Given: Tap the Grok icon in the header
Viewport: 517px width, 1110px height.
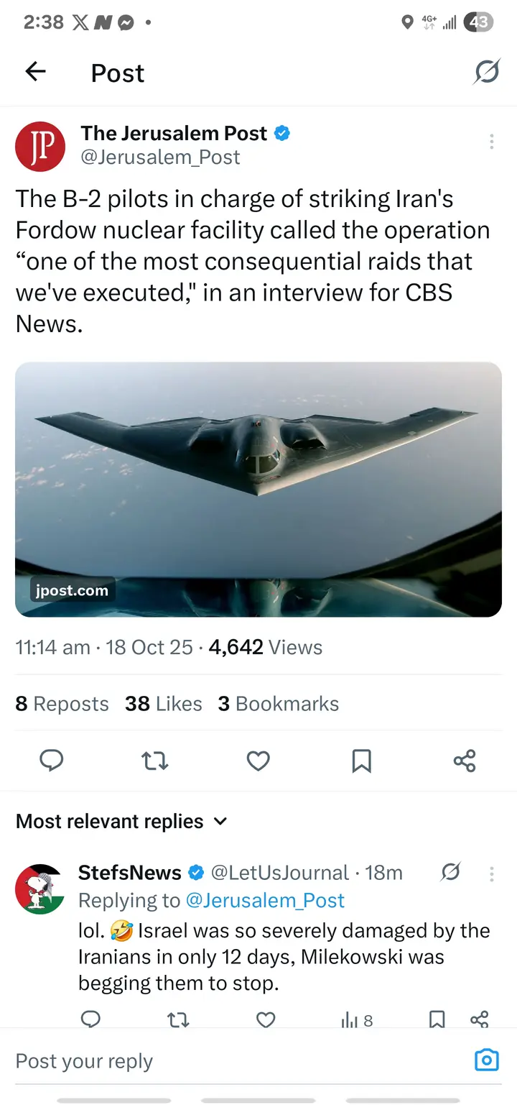Looking at the screenshot, I should pyautogui.click(x=486, y=71).
